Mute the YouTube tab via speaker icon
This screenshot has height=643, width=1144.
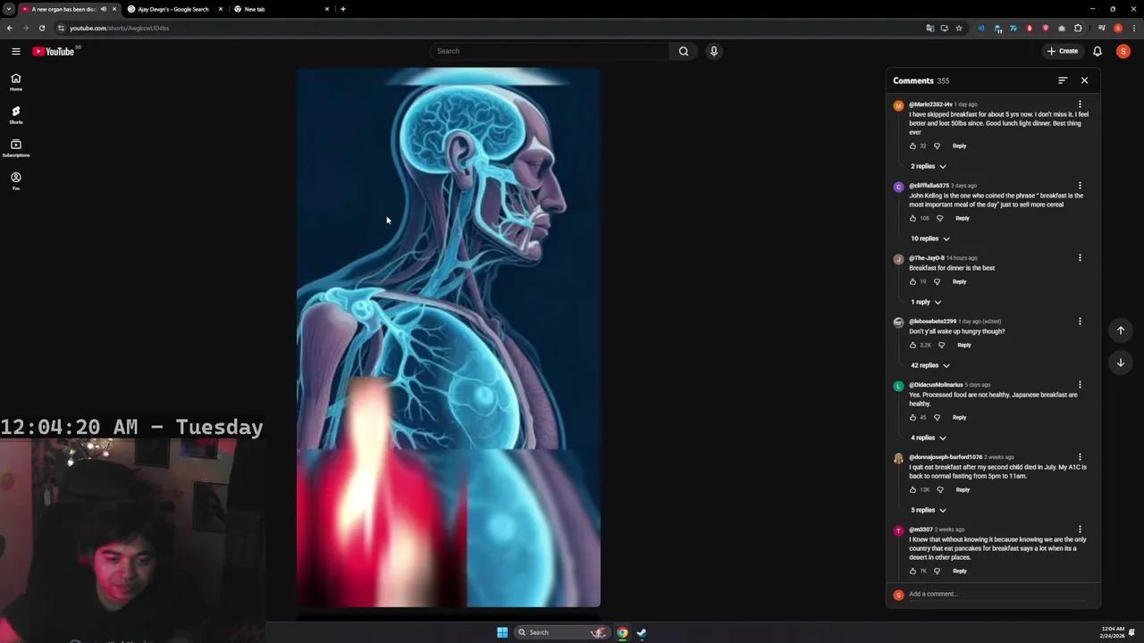click(x=103, y=9)
